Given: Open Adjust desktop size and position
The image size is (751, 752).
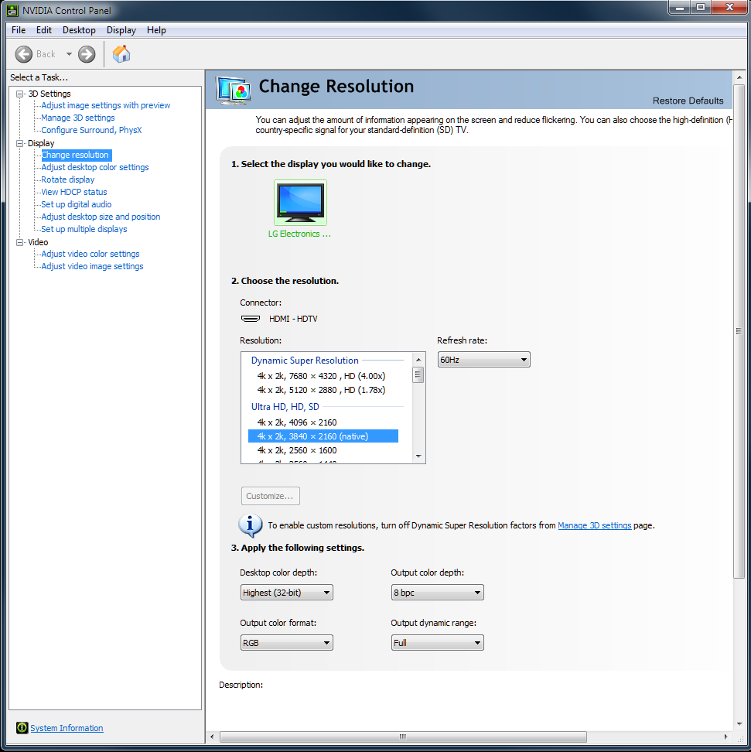Looking at the screenshot, I should [x=101, y=217].
